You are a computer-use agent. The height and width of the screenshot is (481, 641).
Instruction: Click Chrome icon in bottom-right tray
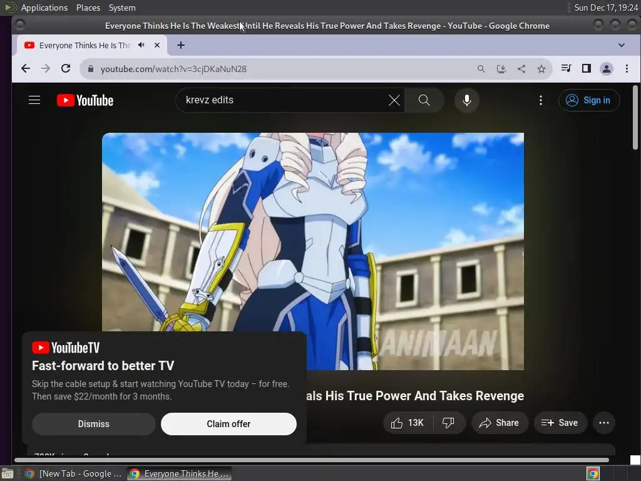pos(593,473)
